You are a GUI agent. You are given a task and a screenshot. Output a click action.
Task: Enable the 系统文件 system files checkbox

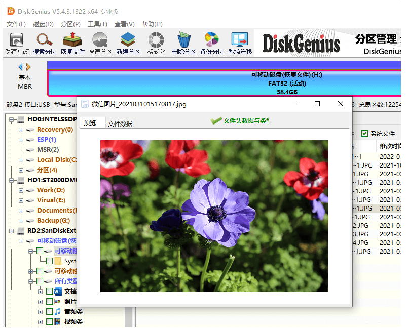tap(364, 134)
